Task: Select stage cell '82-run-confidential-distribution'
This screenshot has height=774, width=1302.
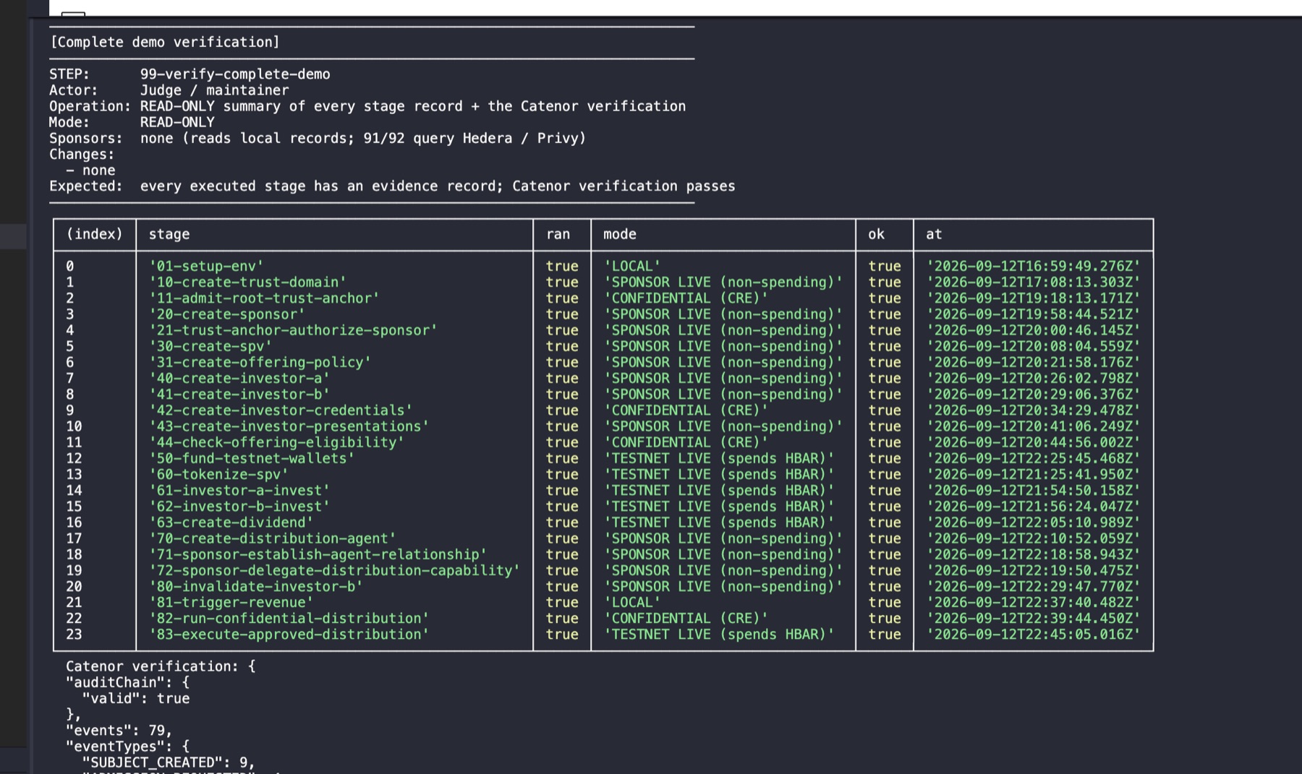Action: click(x=289, y=618)
